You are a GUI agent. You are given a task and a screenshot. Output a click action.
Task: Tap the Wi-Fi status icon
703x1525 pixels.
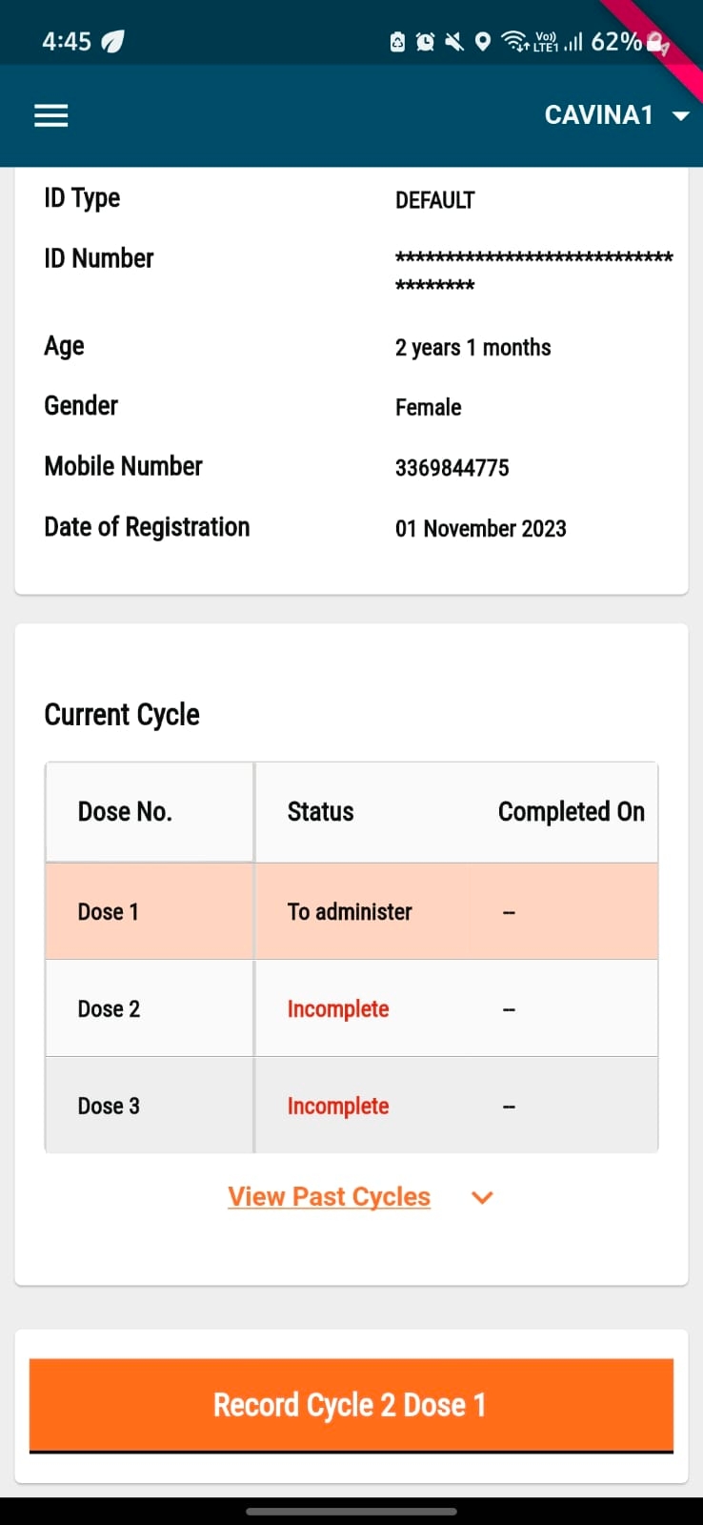click(514, 42)
